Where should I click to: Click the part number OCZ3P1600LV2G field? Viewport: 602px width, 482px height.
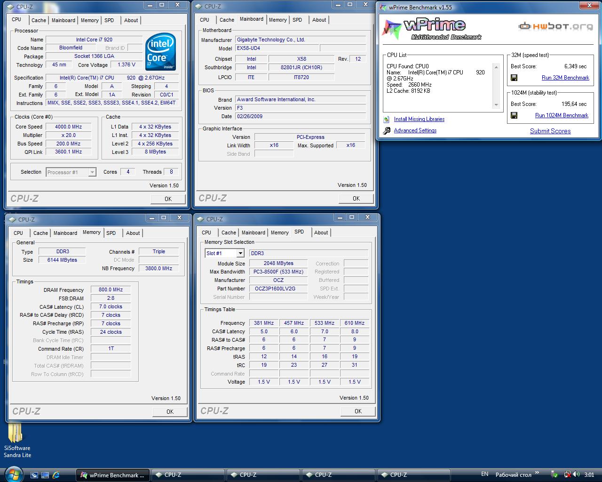278,289
